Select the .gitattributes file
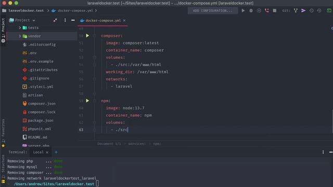 pyautogui.click(x=43, y=70)
